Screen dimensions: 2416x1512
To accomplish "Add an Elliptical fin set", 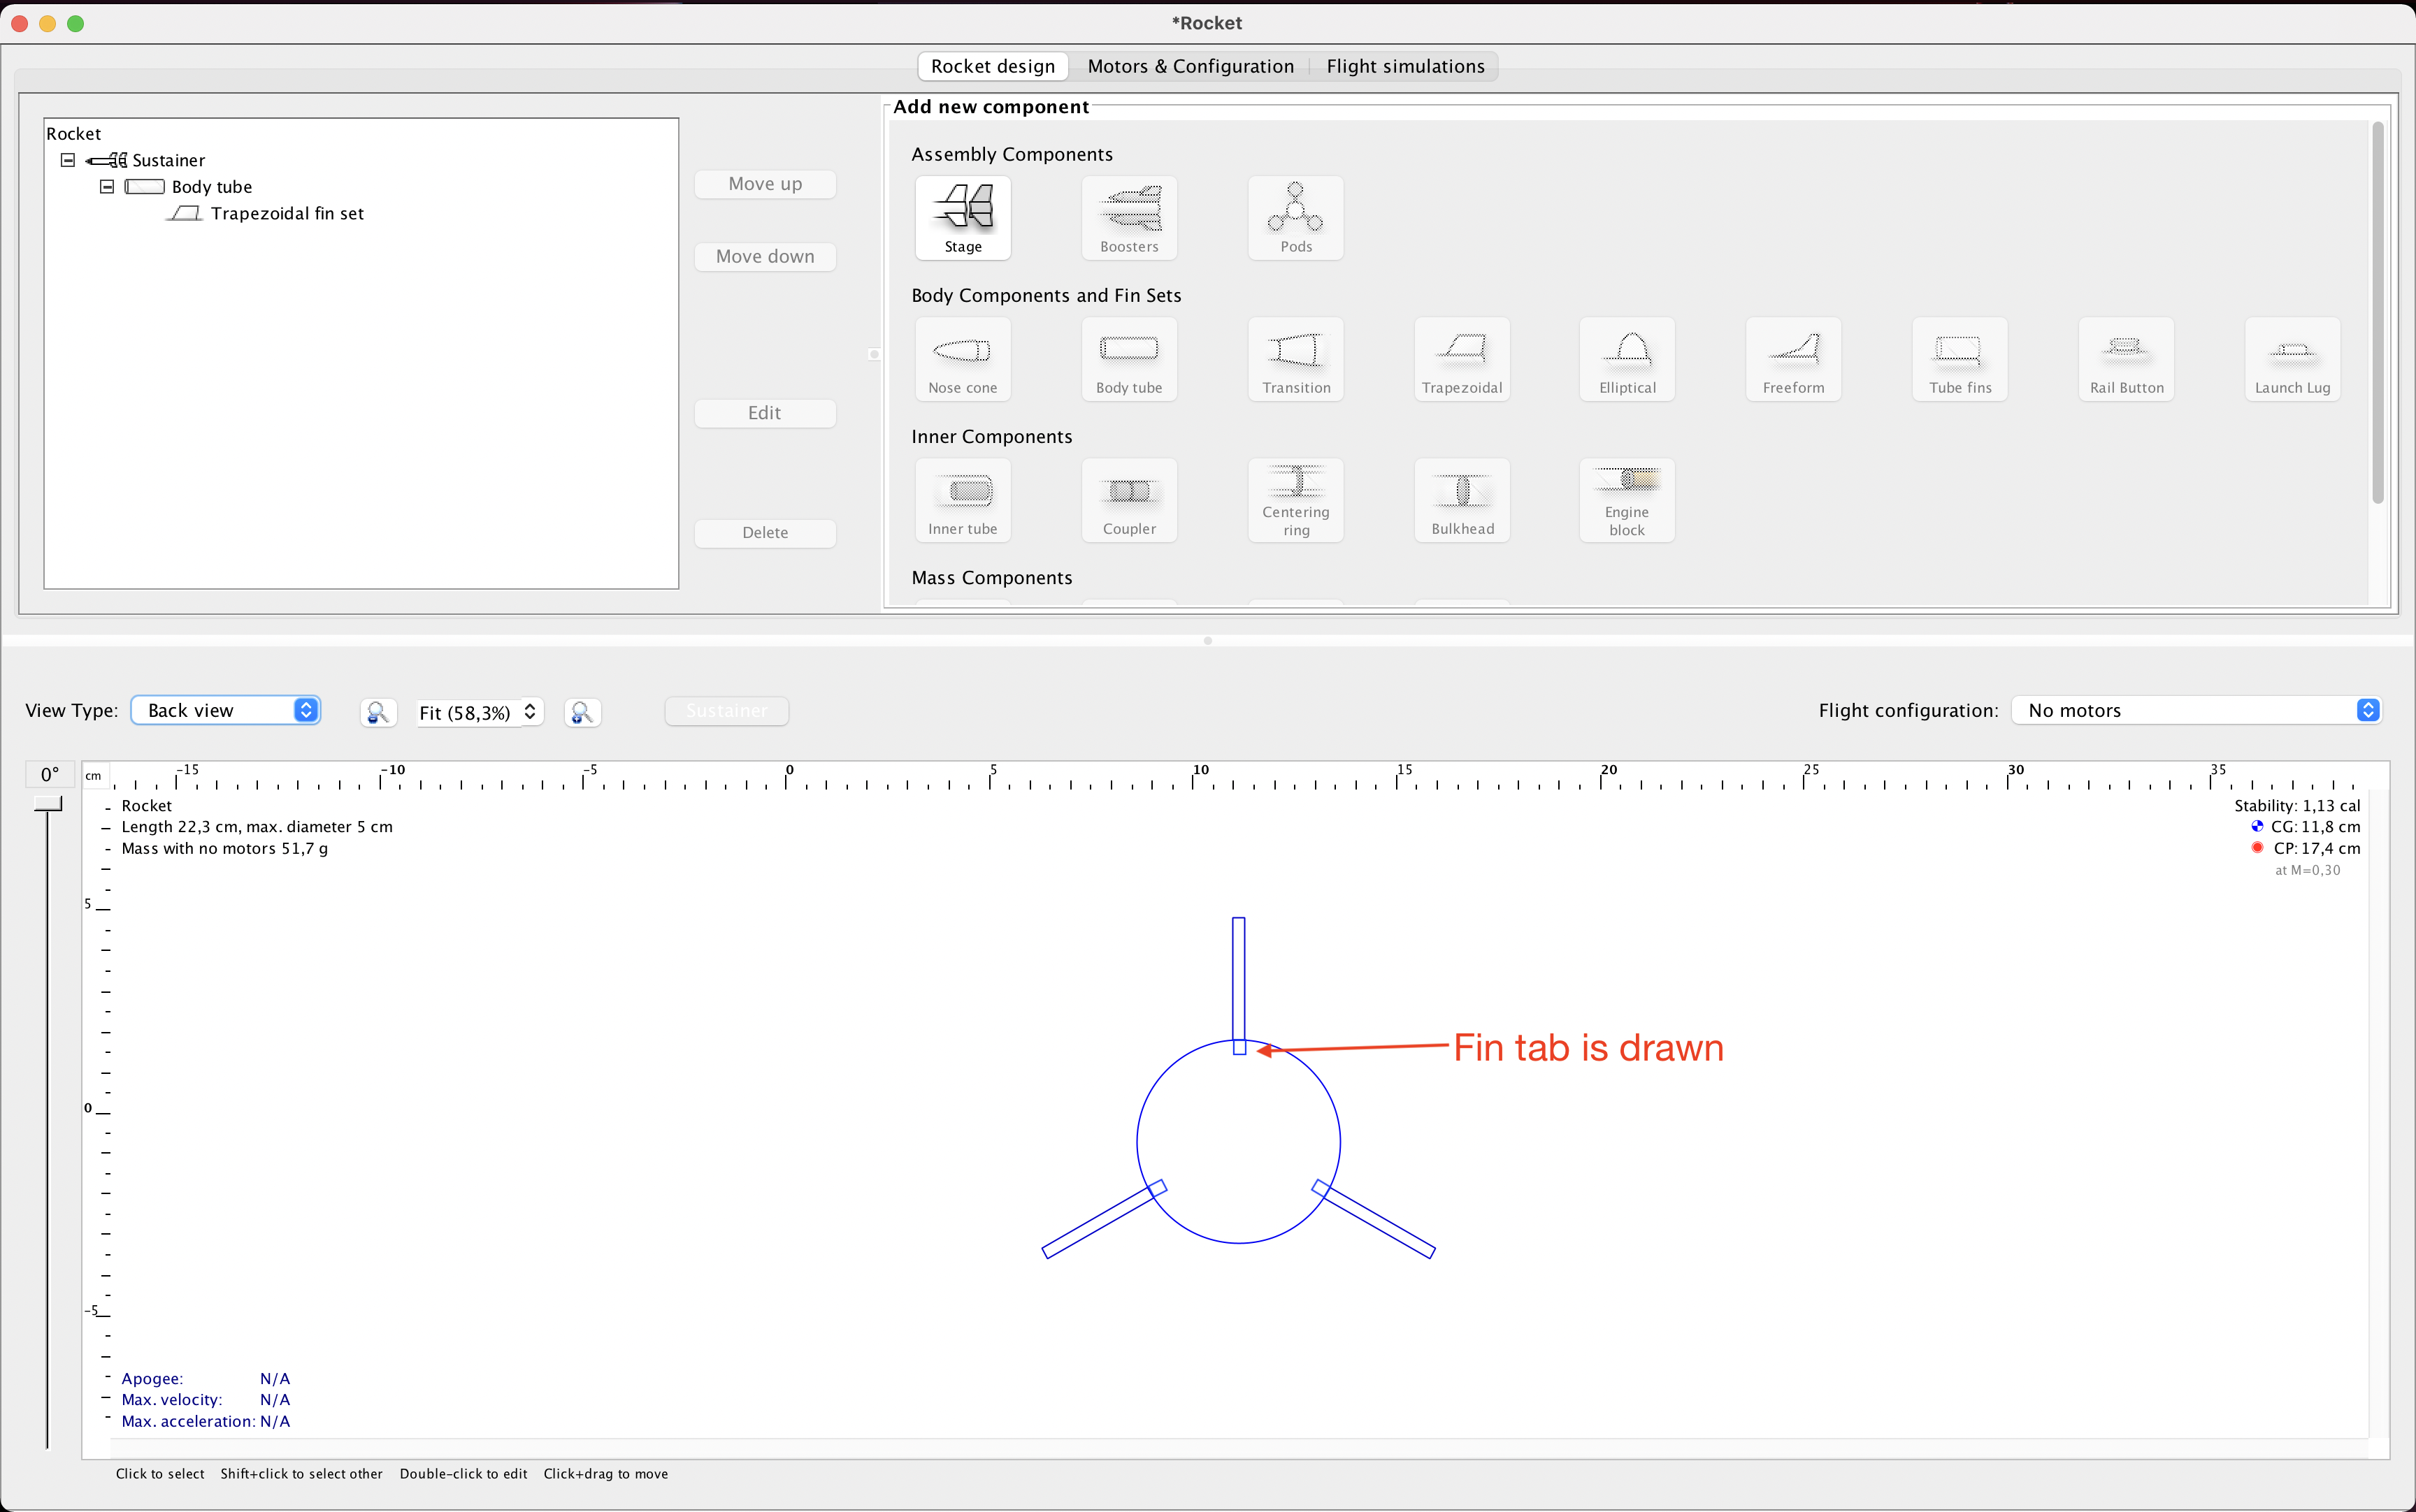I will click(1627, 359).
